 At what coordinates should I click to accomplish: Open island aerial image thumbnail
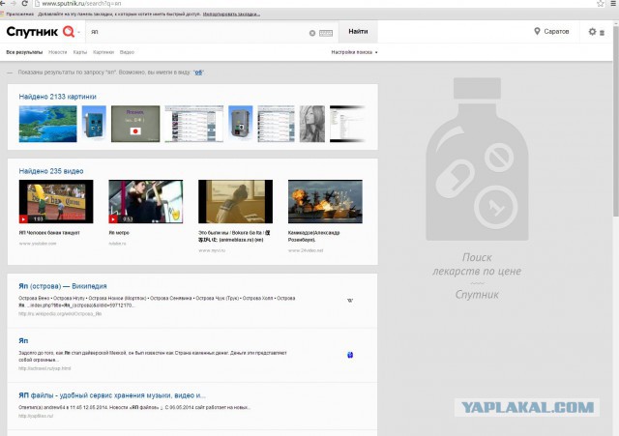[47, 124]
